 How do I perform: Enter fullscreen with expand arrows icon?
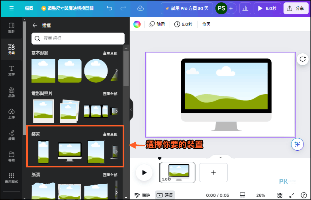click(292, 196)
